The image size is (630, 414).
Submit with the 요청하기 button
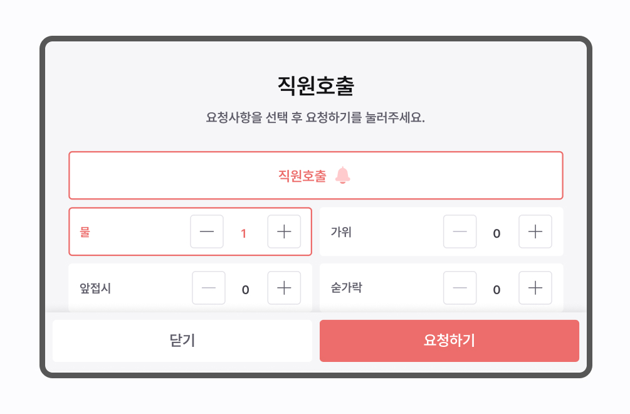(449, 341)
